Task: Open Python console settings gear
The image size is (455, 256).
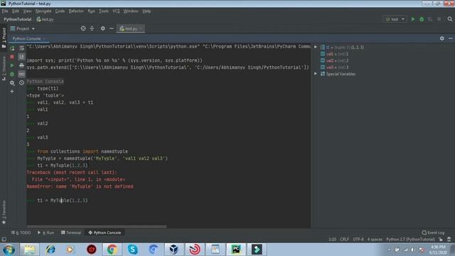Action: [x=12, y=82]
